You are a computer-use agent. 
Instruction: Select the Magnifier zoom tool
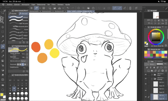3,13
